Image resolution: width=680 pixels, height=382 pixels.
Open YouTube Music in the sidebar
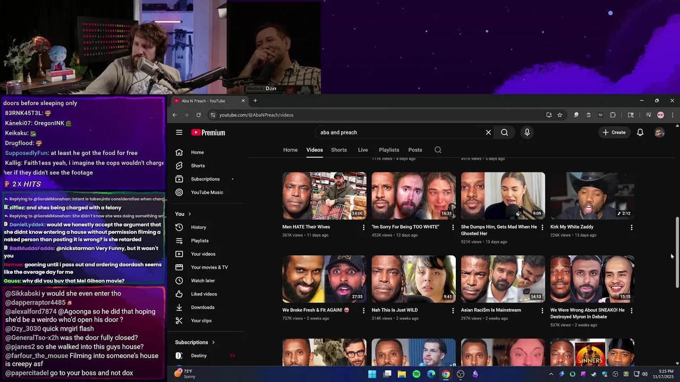206,193
